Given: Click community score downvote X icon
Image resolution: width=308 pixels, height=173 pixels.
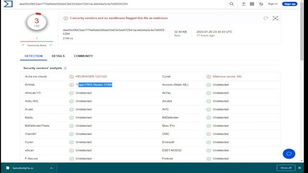Looking at the screenshot, I should pyautogui.click(x=23, y=45).
